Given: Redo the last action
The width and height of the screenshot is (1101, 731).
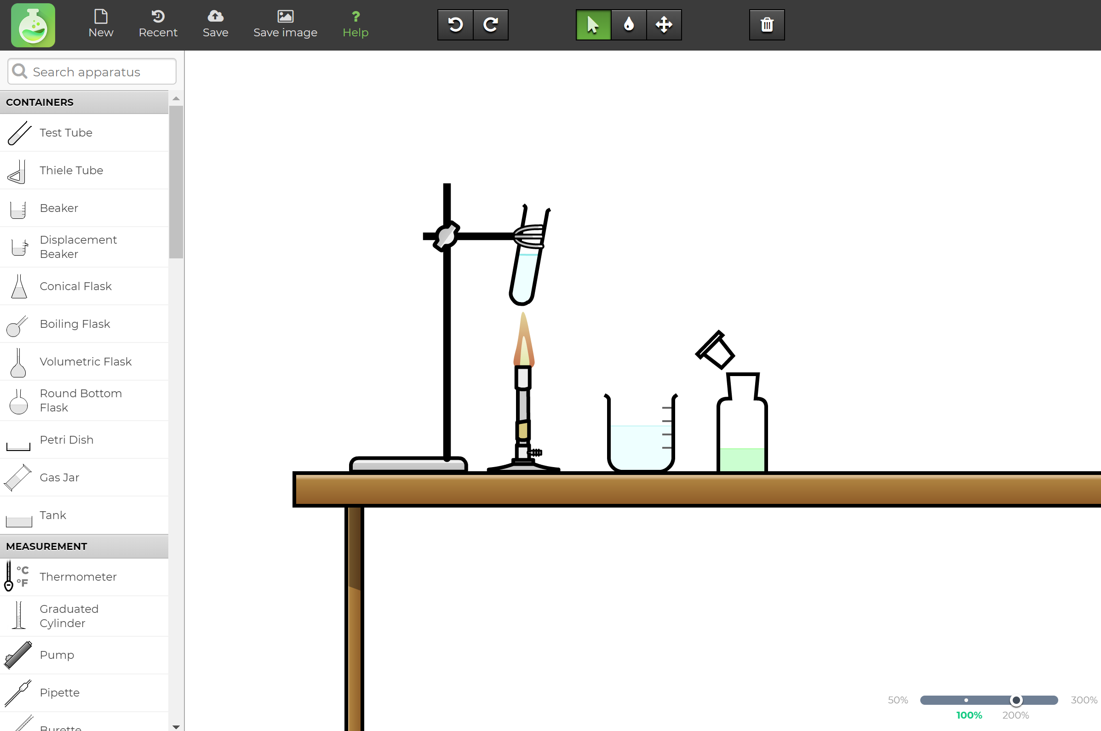Looking at the screenshot, I should coord(490,25).
